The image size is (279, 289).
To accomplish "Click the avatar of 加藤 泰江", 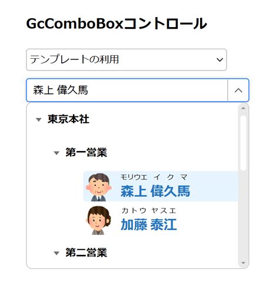I will point(98,220).
